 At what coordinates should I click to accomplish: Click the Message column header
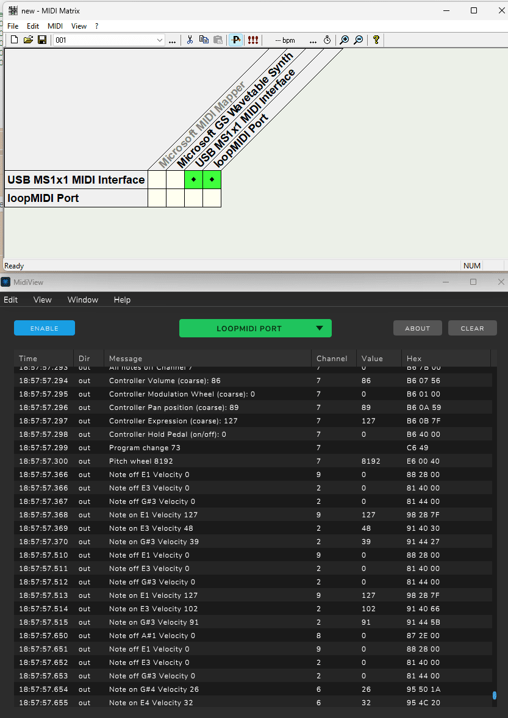coord(207,359)
